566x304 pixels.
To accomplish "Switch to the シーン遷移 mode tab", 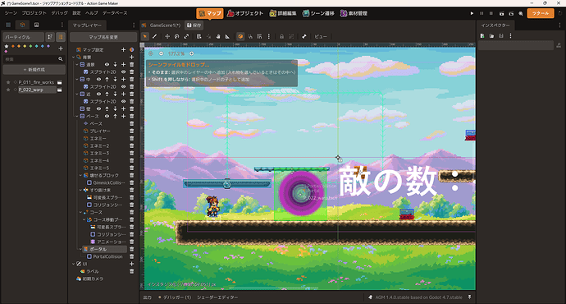I will 318,13.
